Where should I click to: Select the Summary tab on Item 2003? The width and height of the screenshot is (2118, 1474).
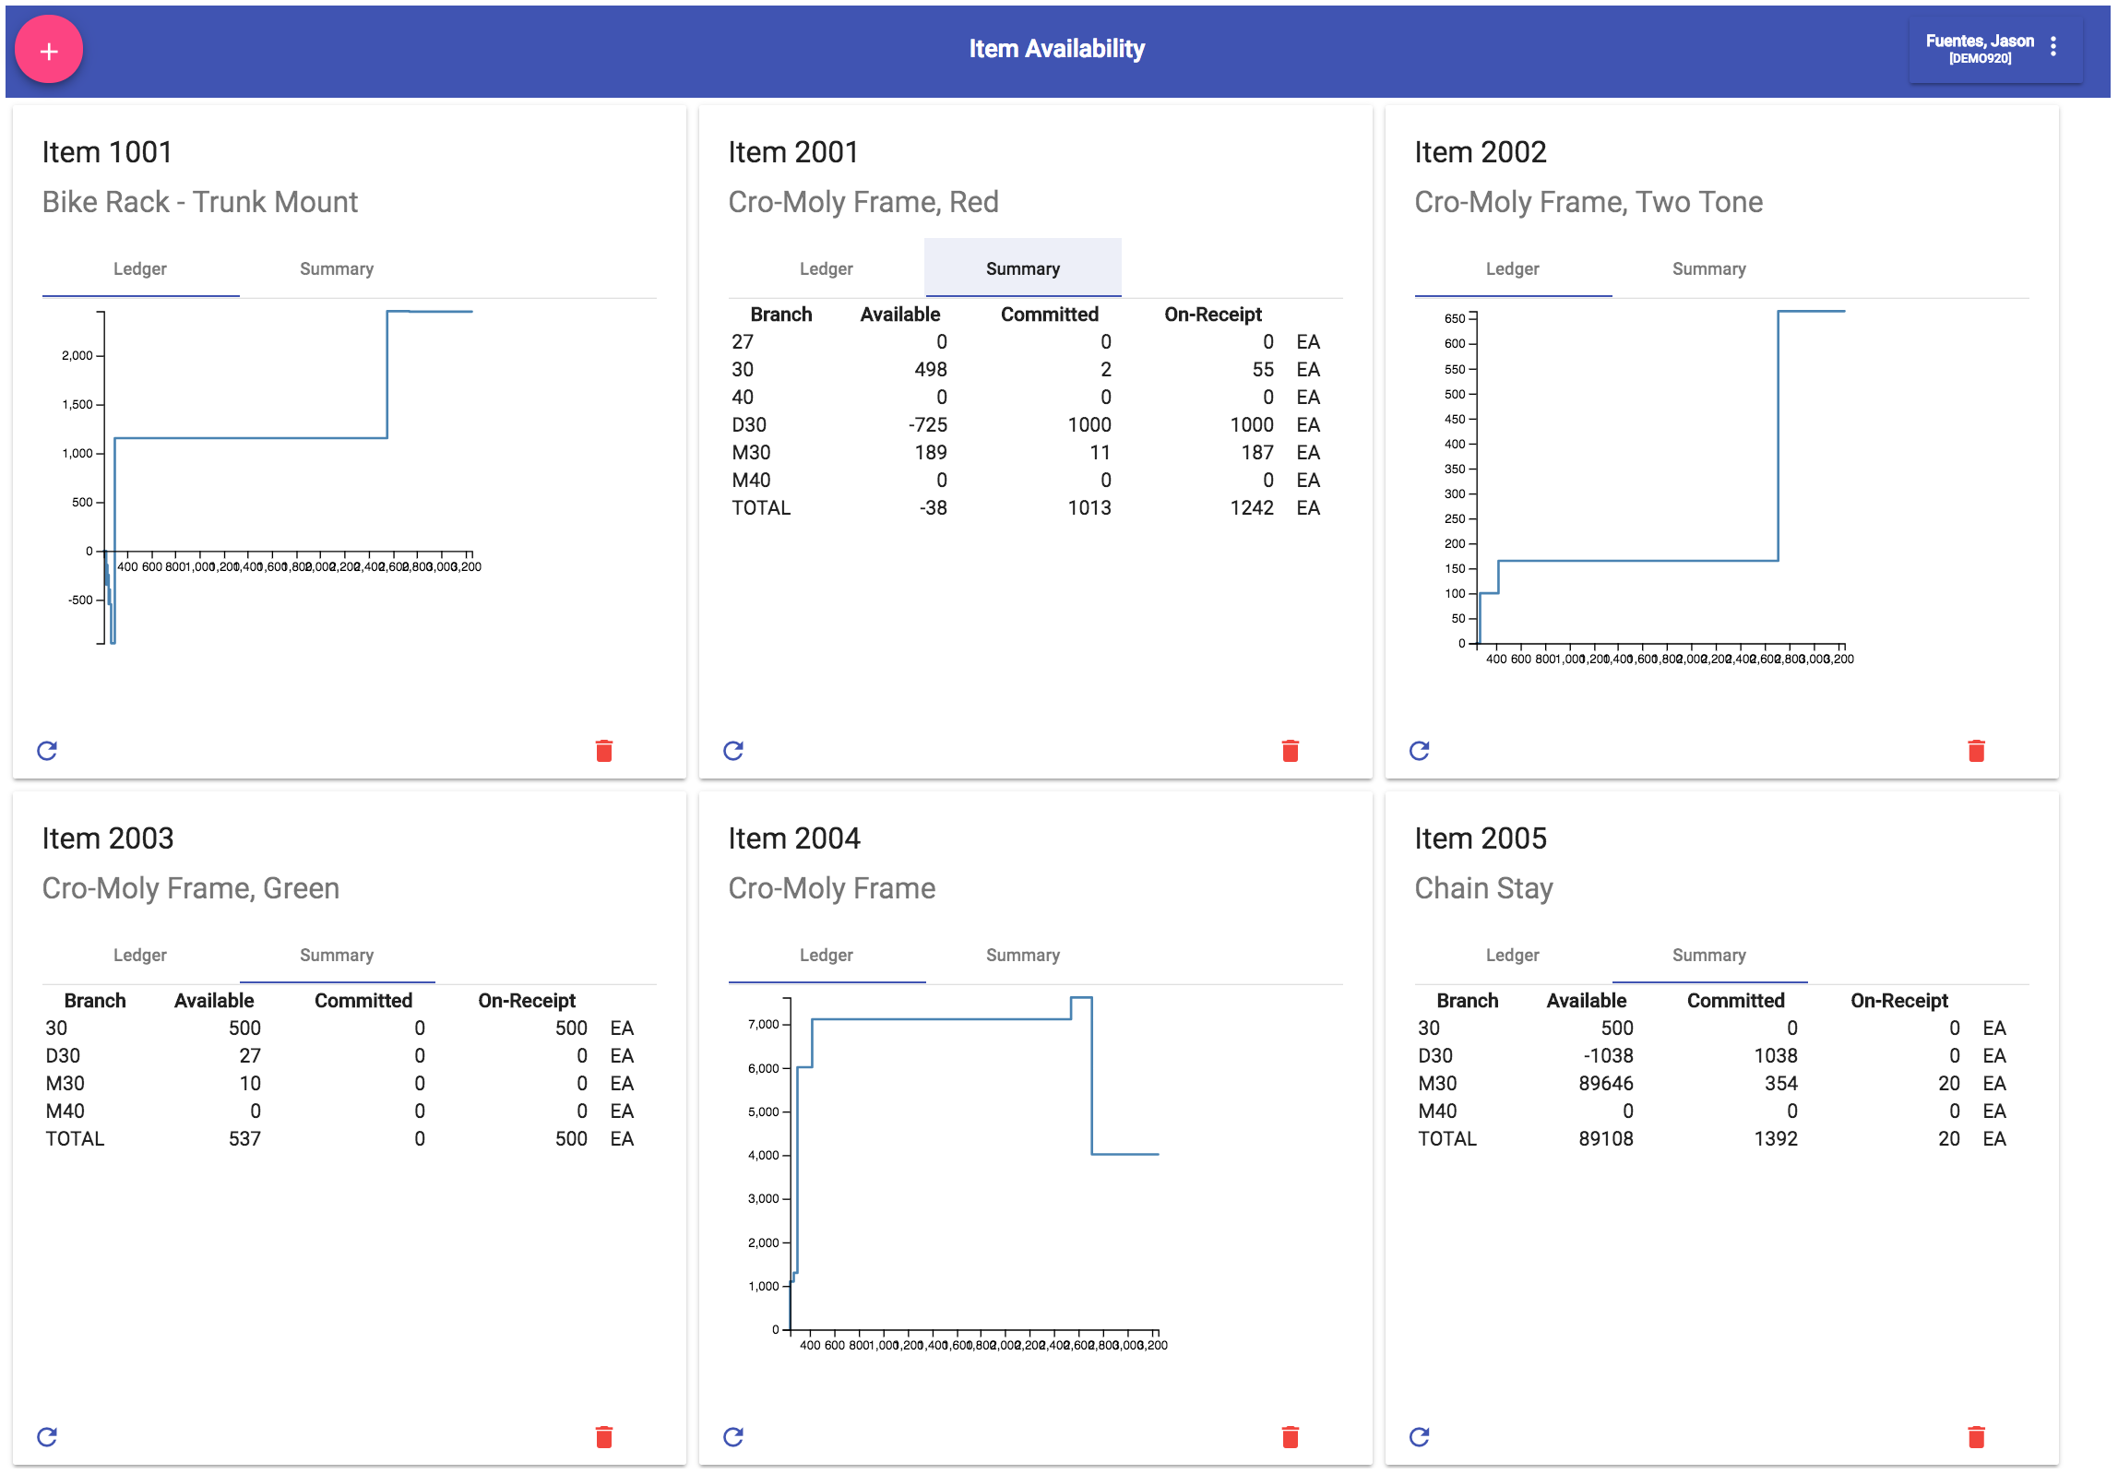point(337,955)
